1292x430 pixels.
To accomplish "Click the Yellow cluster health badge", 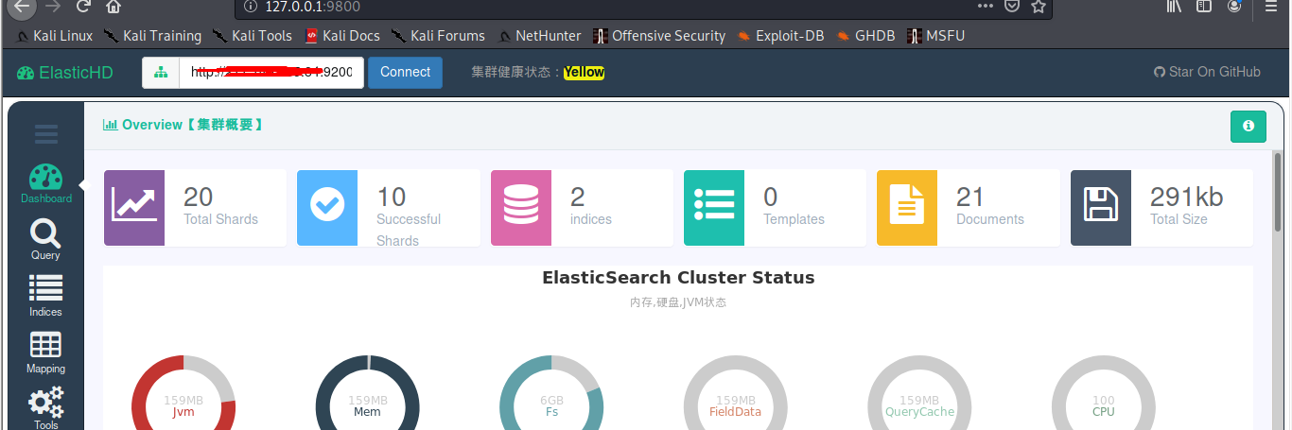I will tap(584, 72).
